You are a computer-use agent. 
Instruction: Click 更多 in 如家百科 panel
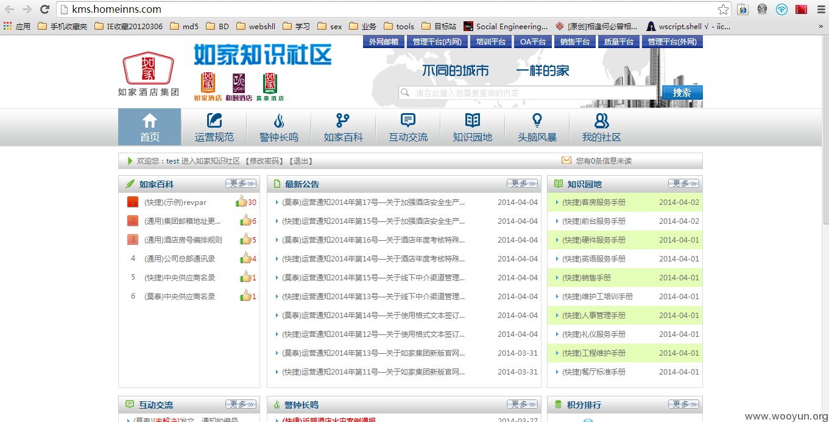coord(241,184)
